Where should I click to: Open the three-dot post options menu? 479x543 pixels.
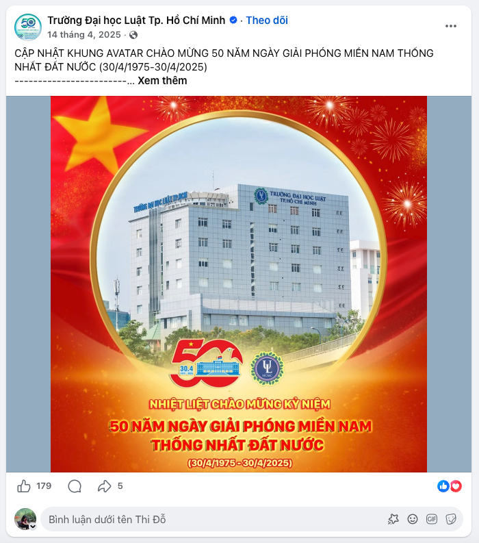(x=451, y=26)
